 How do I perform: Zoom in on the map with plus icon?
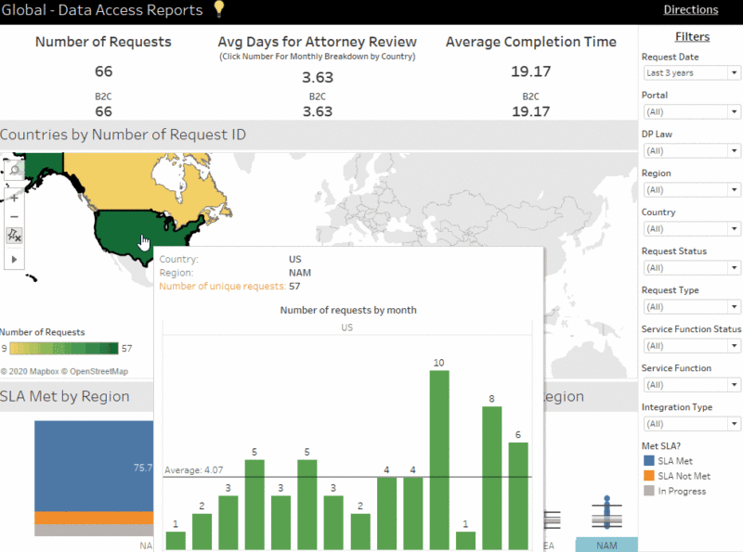pos(14,198)
